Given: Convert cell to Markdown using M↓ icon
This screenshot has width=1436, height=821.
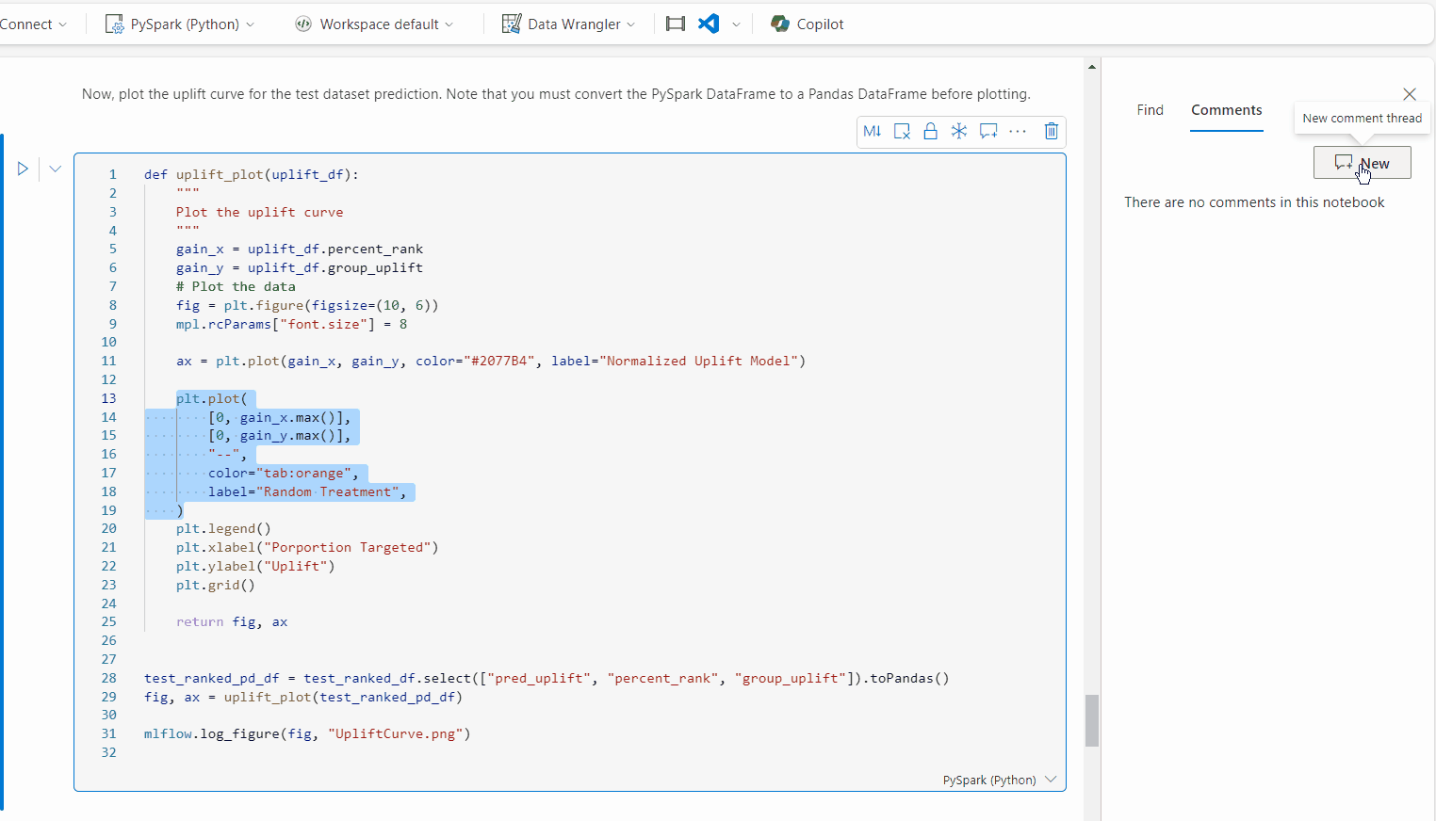Looking at the screenshot, I should click(x=873, y=131).
